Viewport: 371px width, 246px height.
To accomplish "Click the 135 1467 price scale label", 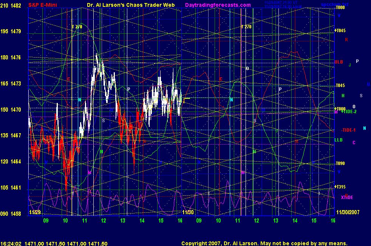I will pyautogui.click(x=11, y=135).
